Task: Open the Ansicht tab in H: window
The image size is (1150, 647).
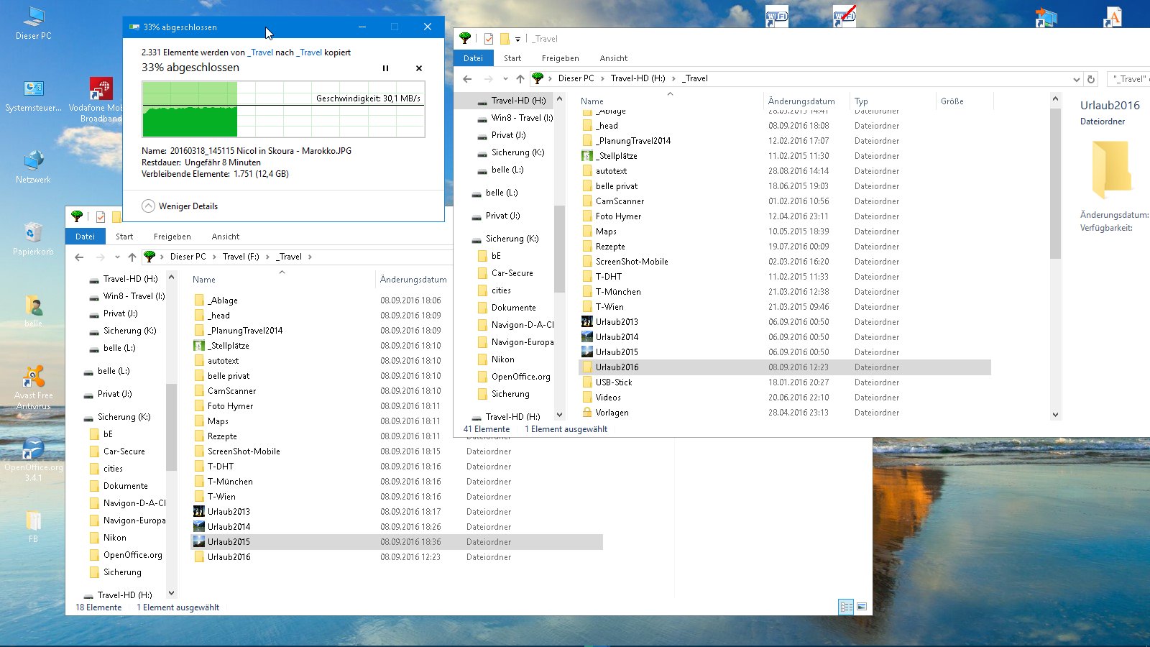Action: pos(613,58)
